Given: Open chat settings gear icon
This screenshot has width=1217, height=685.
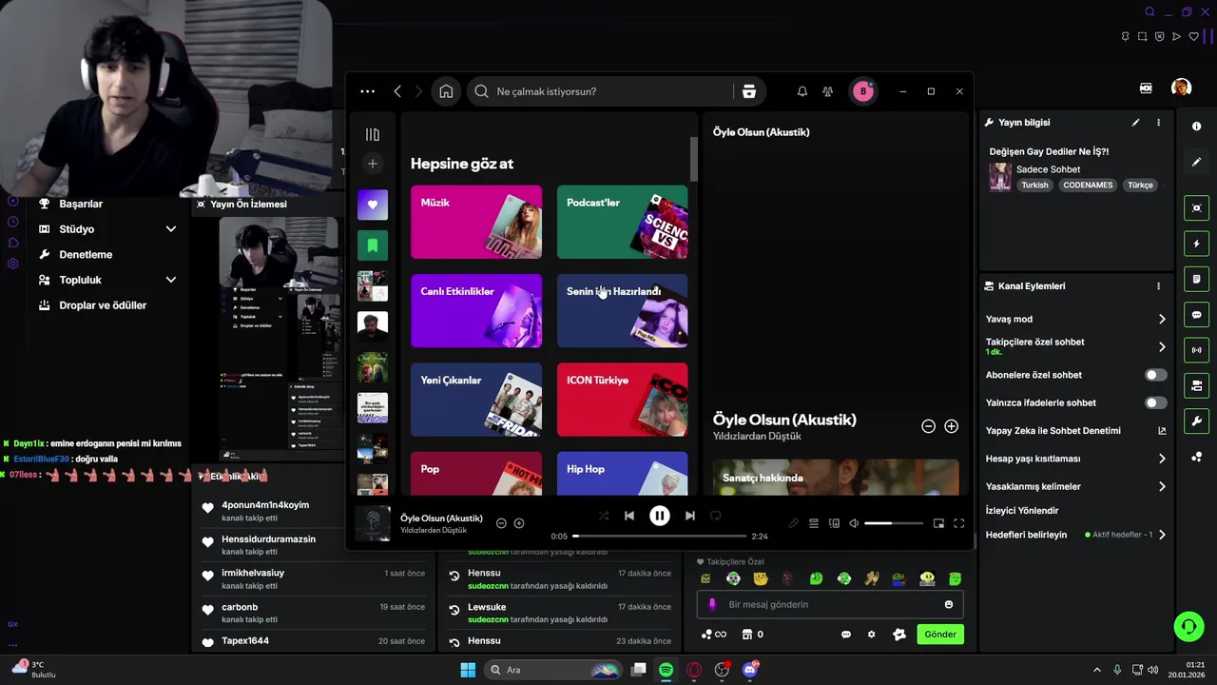Looking at the screenshot, I should pyautogui.click(x=871, y=635).
